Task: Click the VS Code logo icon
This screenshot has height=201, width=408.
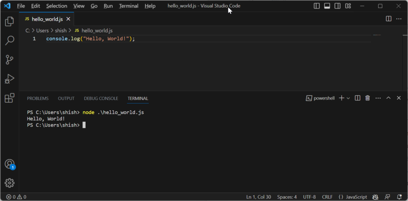Action: (x=7, y=6)
